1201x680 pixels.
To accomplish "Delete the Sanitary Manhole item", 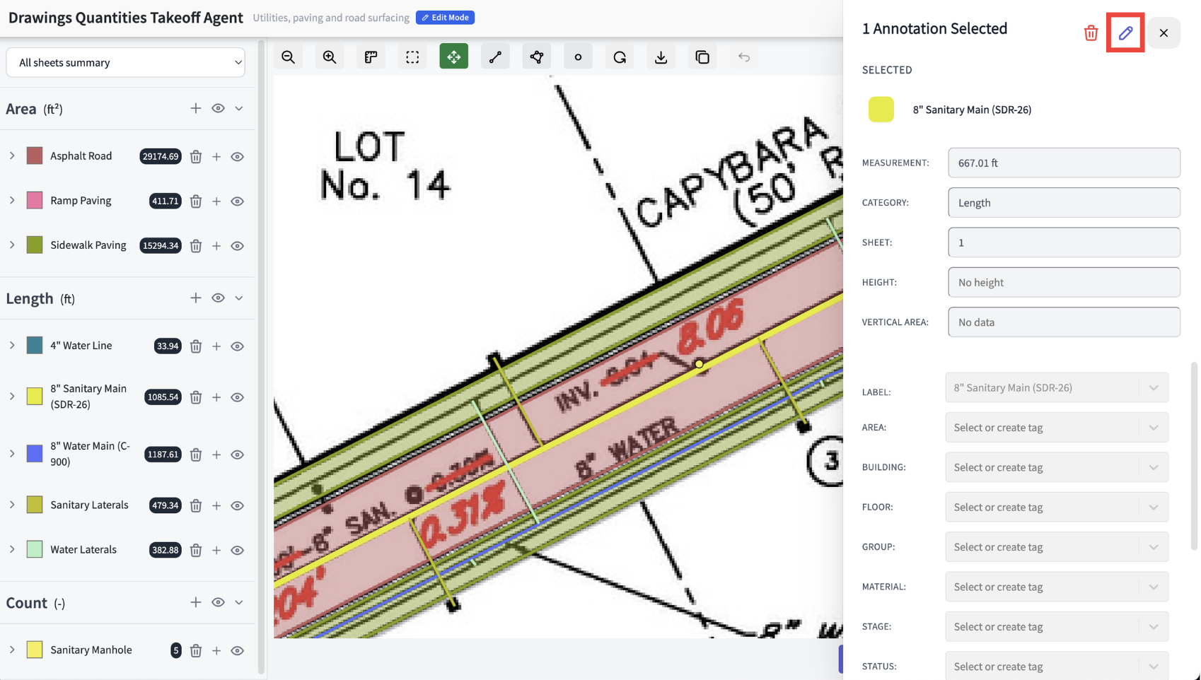I will pyautogui.click(x=196, y=650).
